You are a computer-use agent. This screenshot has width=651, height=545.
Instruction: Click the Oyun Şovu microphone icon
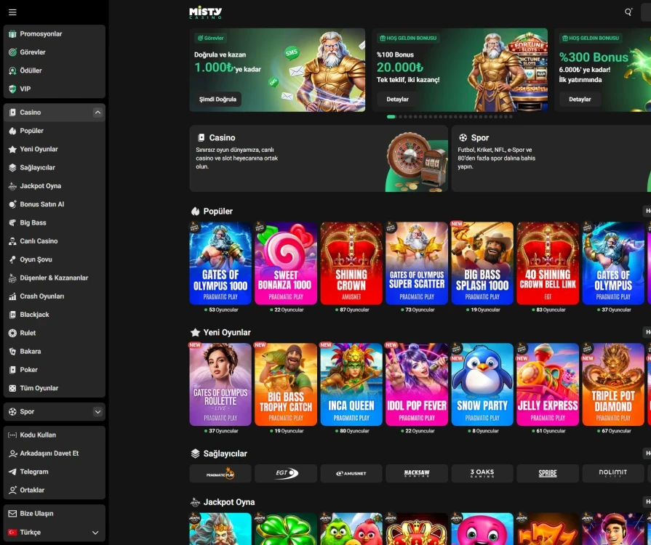(x=12, y=259)
